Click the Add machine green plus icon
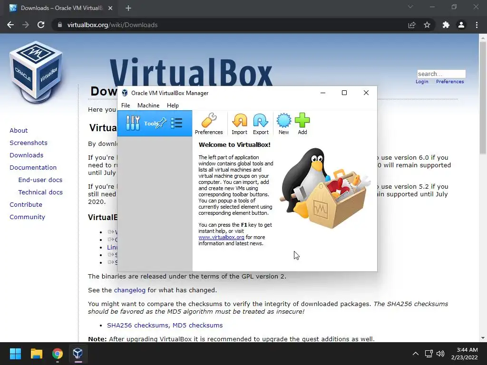This screenshot has width=487, height=365. point(302,124)
